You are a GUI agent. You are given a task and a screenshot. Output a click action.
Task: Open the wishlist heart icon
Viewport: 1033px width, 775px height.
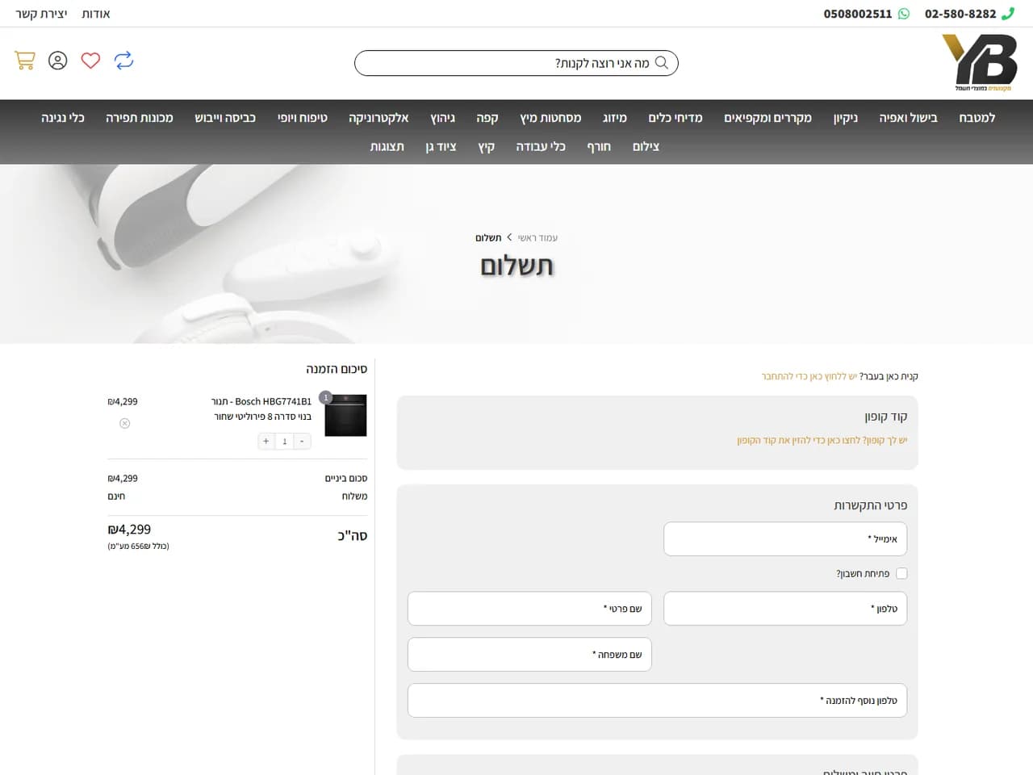90,61
